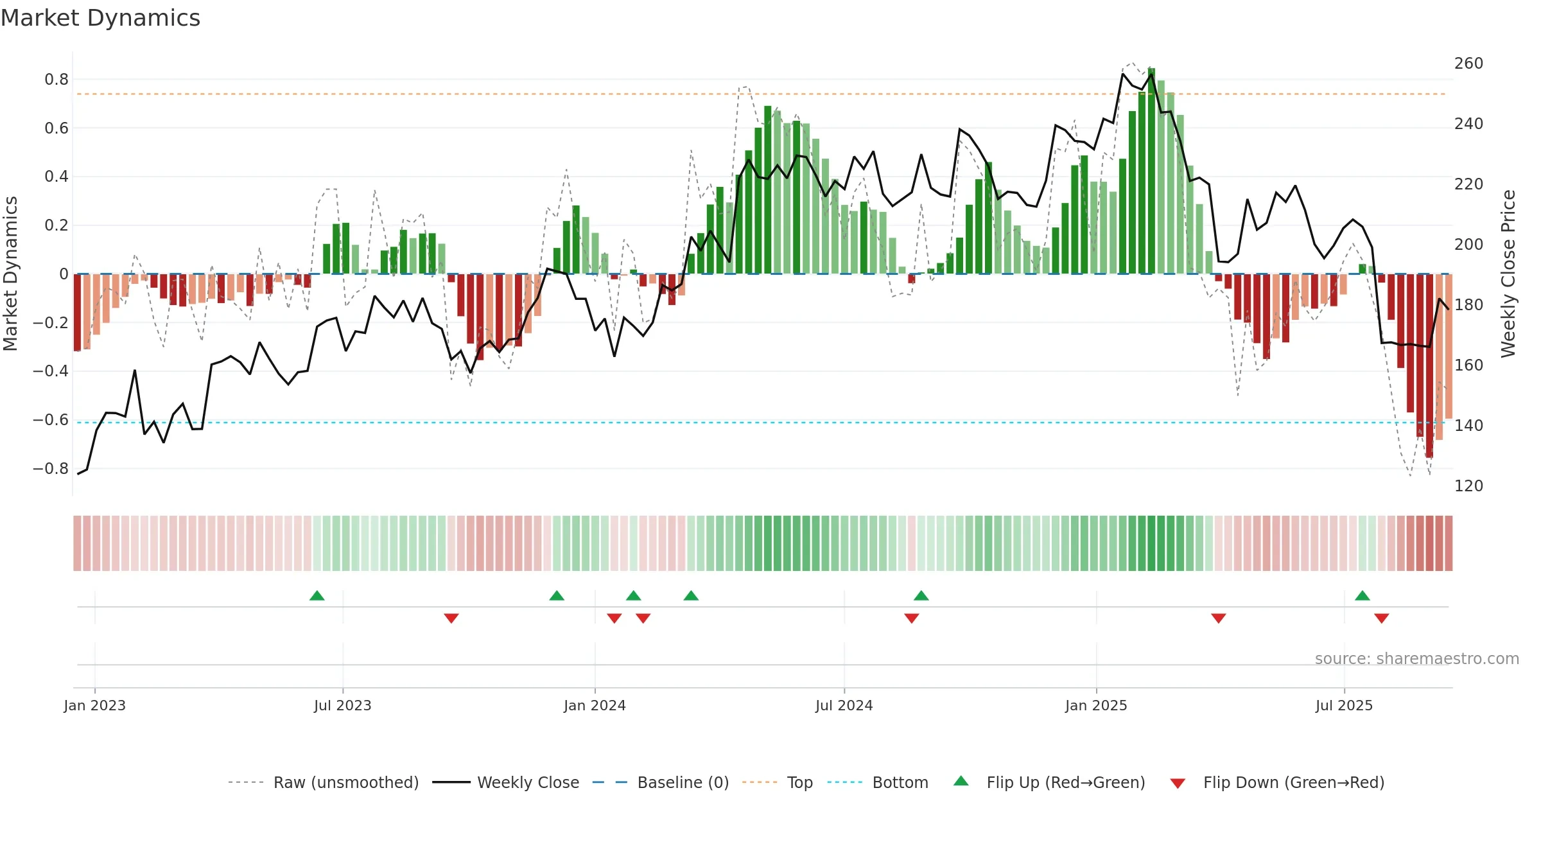Click the flip-up marker near Sep 2024
The height and width of the screenshot is (867, 1541).
coord(921,595)
